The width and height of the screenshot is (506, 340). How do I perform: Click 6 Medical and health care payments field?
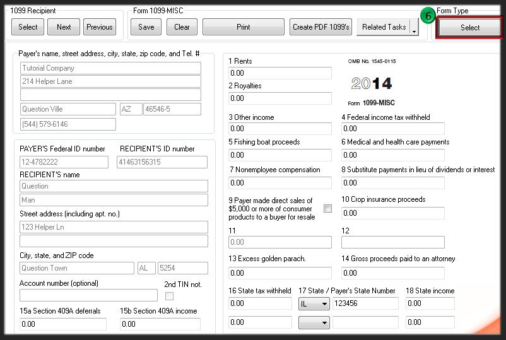coord(392,155)
